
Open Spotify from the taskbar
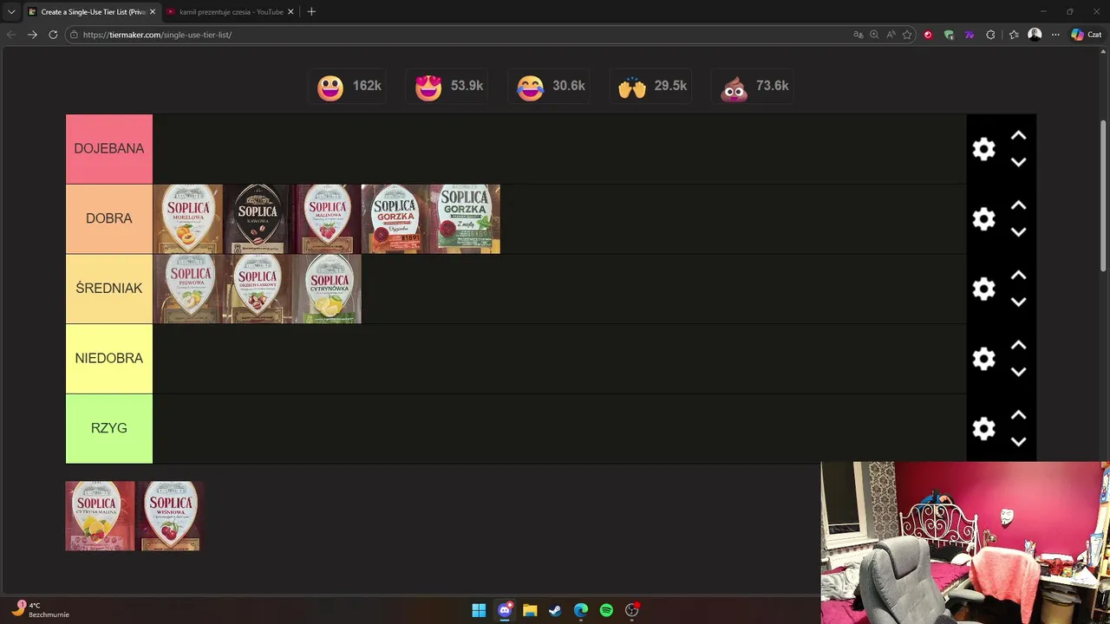(x=606, y=610)
